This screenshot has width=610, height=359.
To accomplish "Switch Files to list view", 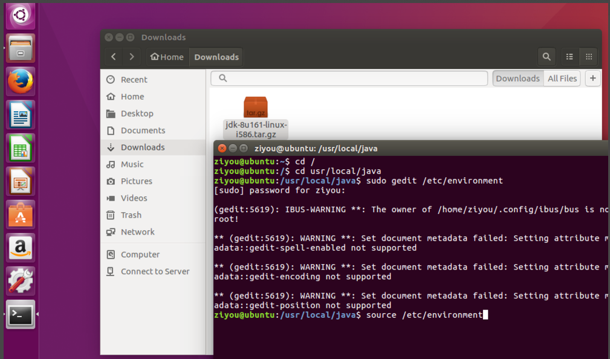I will (569, 57).
